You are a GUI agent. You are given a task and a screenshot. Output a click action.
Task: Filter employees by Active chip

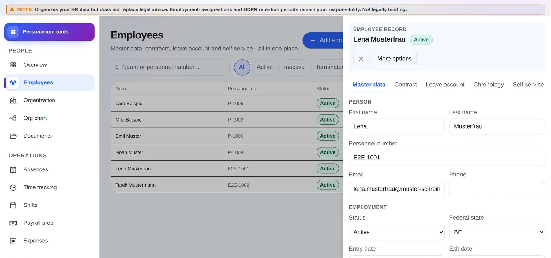(265, 67)
